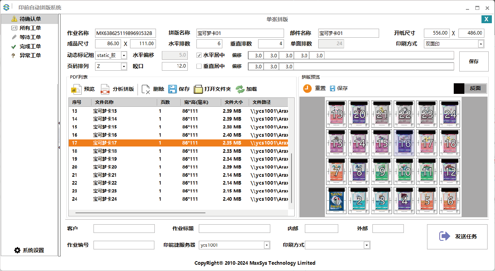Select 所有工单 all orders tab
The width and height of the screenshot is (495, 271).
click(x=29, y=28)
